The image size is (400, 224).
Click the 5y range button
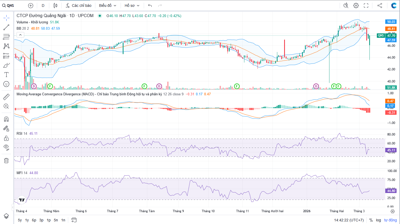20,220
